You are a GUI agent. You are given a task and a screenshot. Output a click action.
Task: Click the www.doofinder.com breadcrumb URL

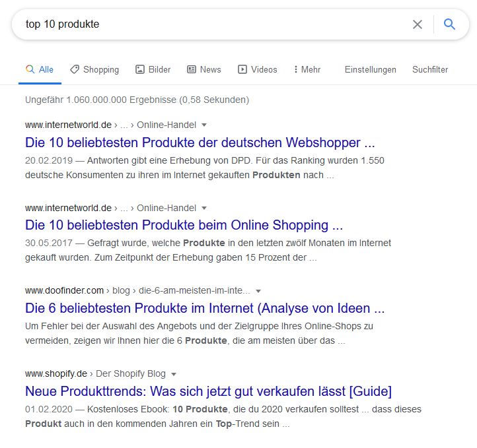pyautogui.click(x=65, y=291)
